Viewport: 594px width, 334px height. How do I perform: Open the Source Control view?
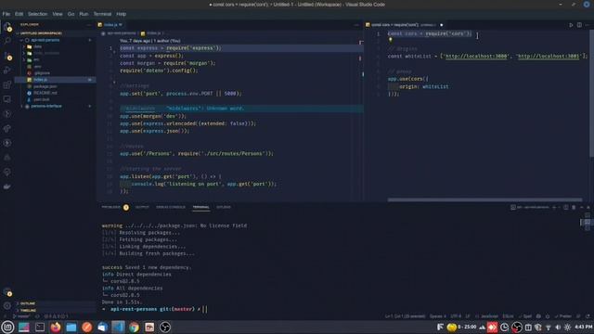[7, 56]
